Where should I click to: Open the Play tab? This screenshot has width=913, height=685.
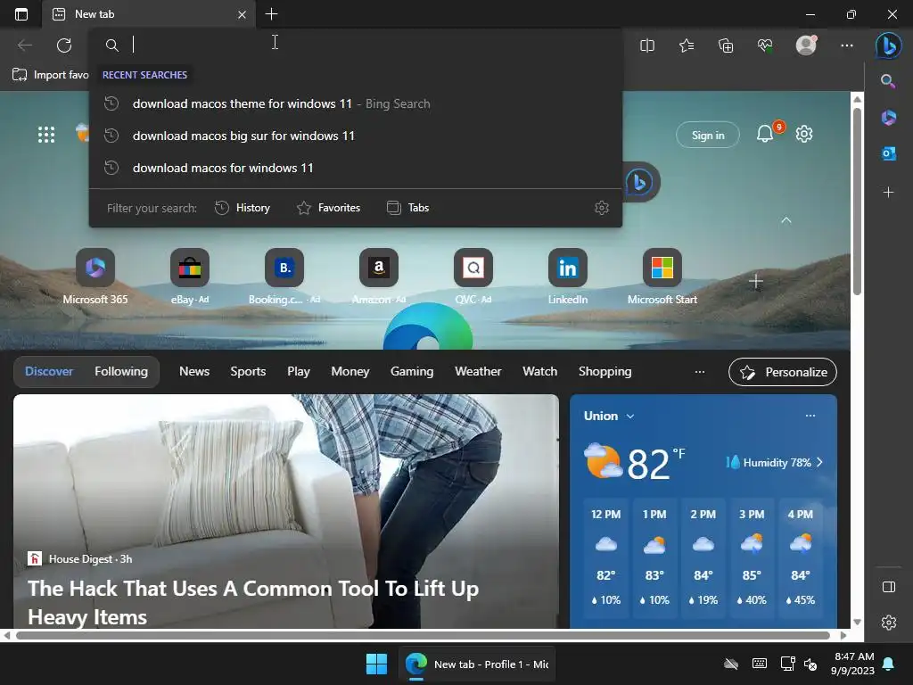point(299,372)
